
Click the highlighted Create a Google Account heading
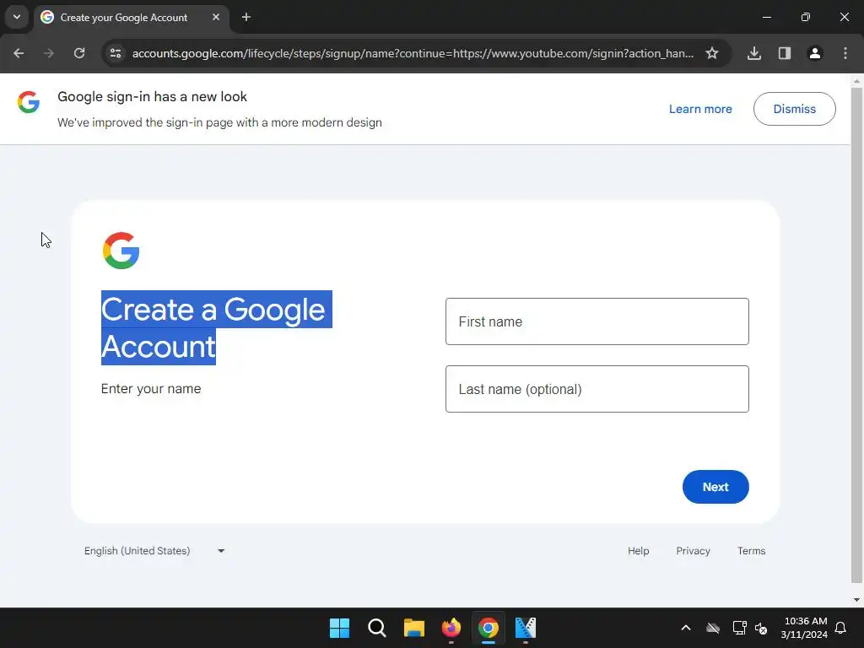click(216, 328)
